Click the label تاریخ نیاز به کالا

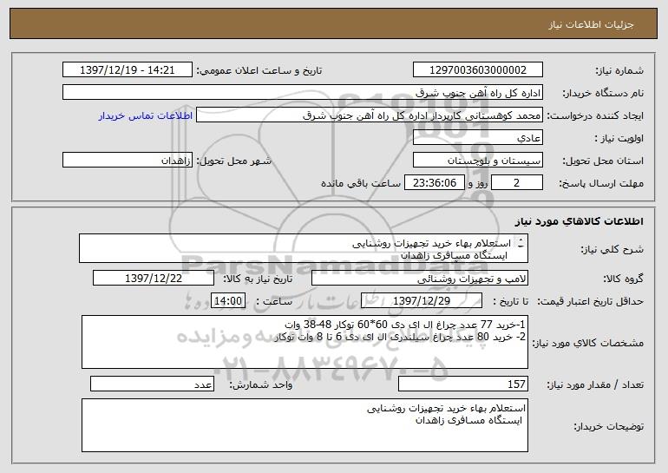(258, 279)
